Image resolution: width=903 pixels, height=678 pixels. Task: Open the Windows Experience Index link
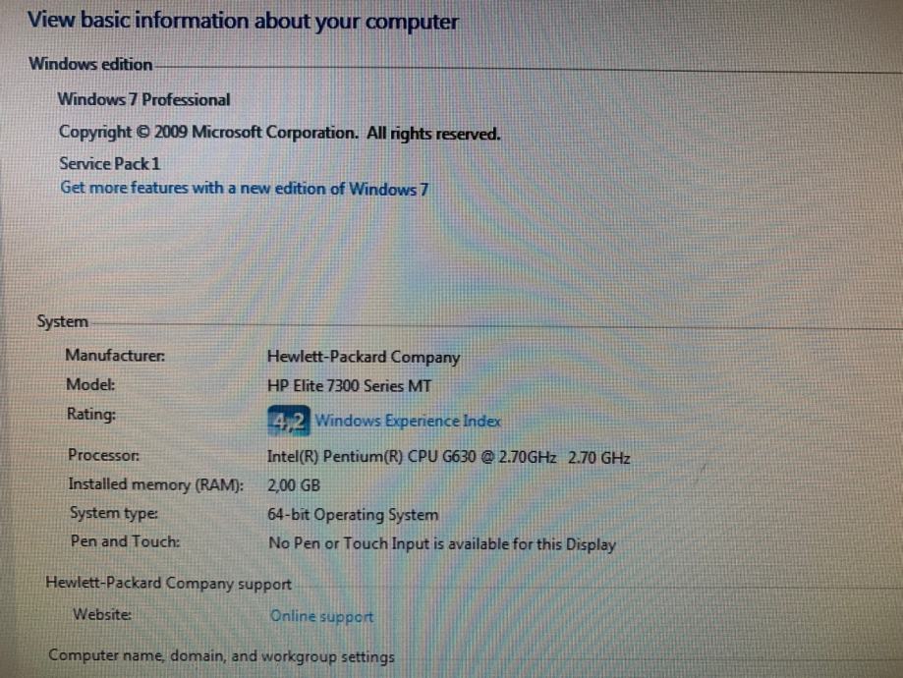point(408,422)
